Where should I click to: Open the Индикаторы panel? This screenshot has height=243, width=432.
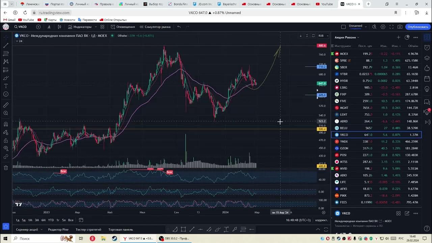tap(80, 27)
